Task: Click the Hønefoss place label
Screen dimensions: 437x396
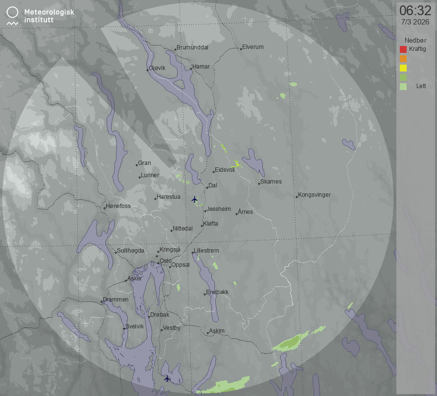Action: click(118, 206)
